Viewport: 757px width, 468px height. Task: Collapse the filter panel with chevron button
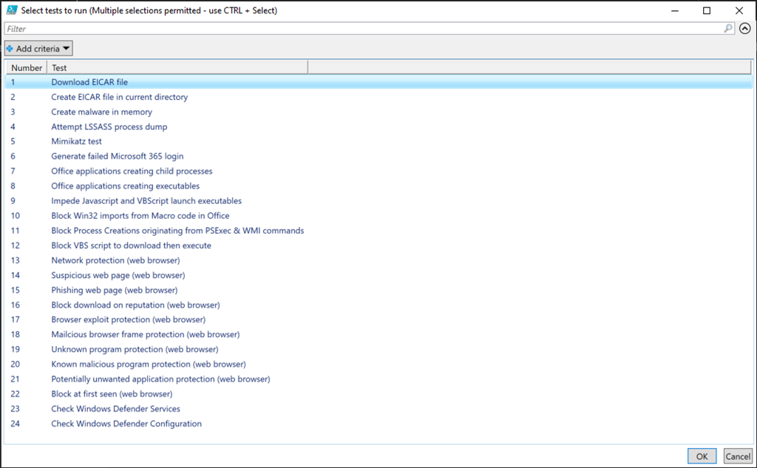tap(744, 29)
